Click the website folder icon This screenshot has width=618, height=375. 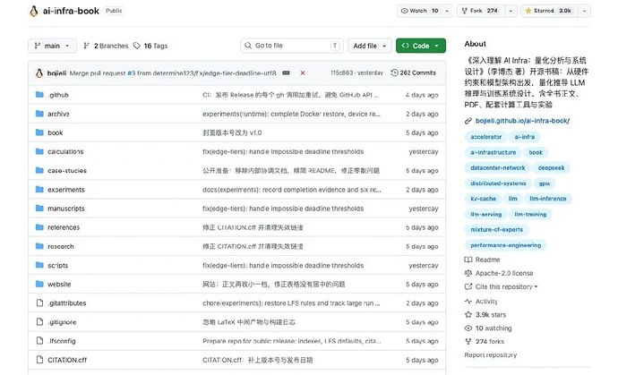point(39,284)
